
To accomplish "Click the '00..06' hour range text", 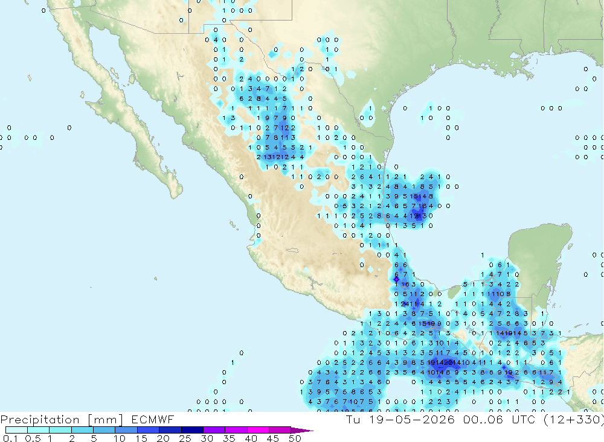I will tap(483, 419).
